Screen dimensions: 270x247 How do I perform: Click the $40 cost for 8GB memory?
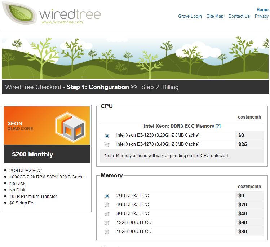[x=243, y=213]
